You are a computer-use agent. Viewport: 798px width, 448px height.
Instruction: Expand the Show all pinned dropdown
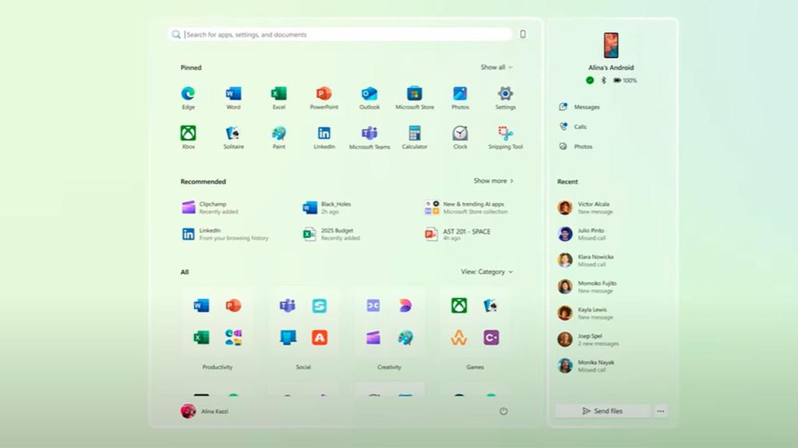click(496, 67)
